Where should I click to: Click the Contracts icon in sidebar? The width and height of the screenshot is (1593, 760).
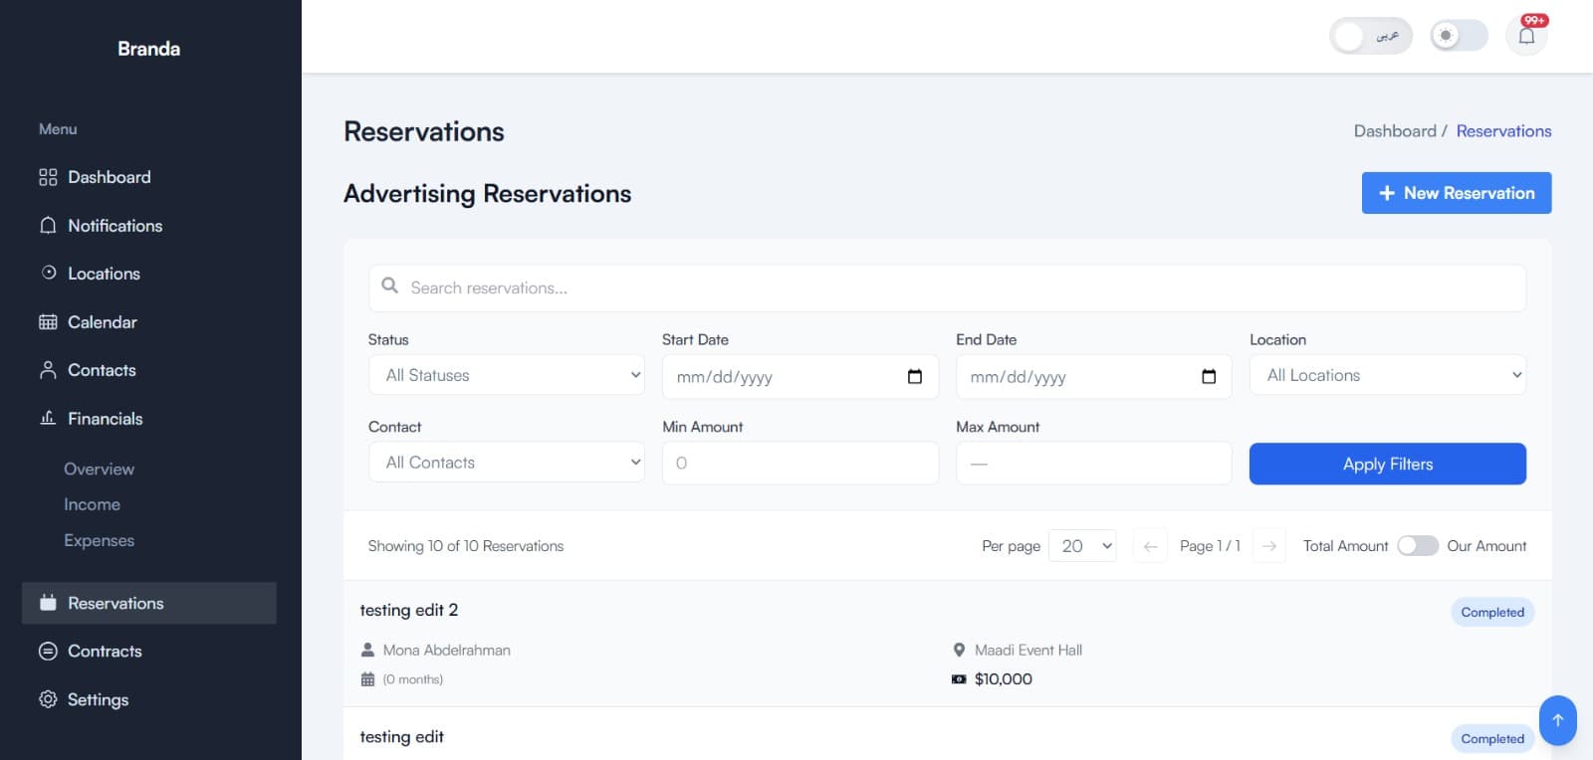pyautogui.click(x=48, y=651)
